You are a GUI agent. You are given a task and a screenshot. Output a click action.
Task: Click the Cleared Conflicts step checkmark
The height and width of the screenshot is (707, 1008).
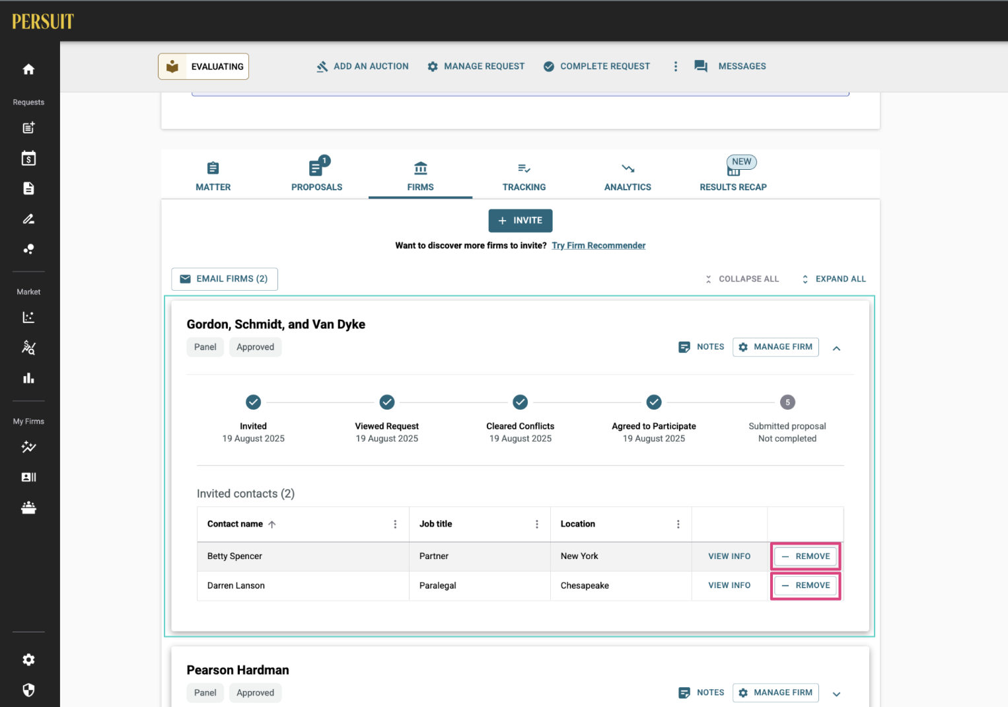[521, 402]
